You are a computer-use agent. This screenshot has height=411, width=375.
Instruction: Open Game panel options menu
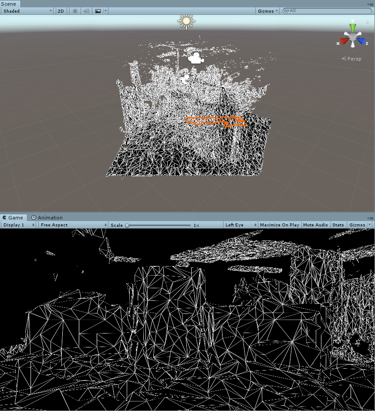tap(370, 218)
